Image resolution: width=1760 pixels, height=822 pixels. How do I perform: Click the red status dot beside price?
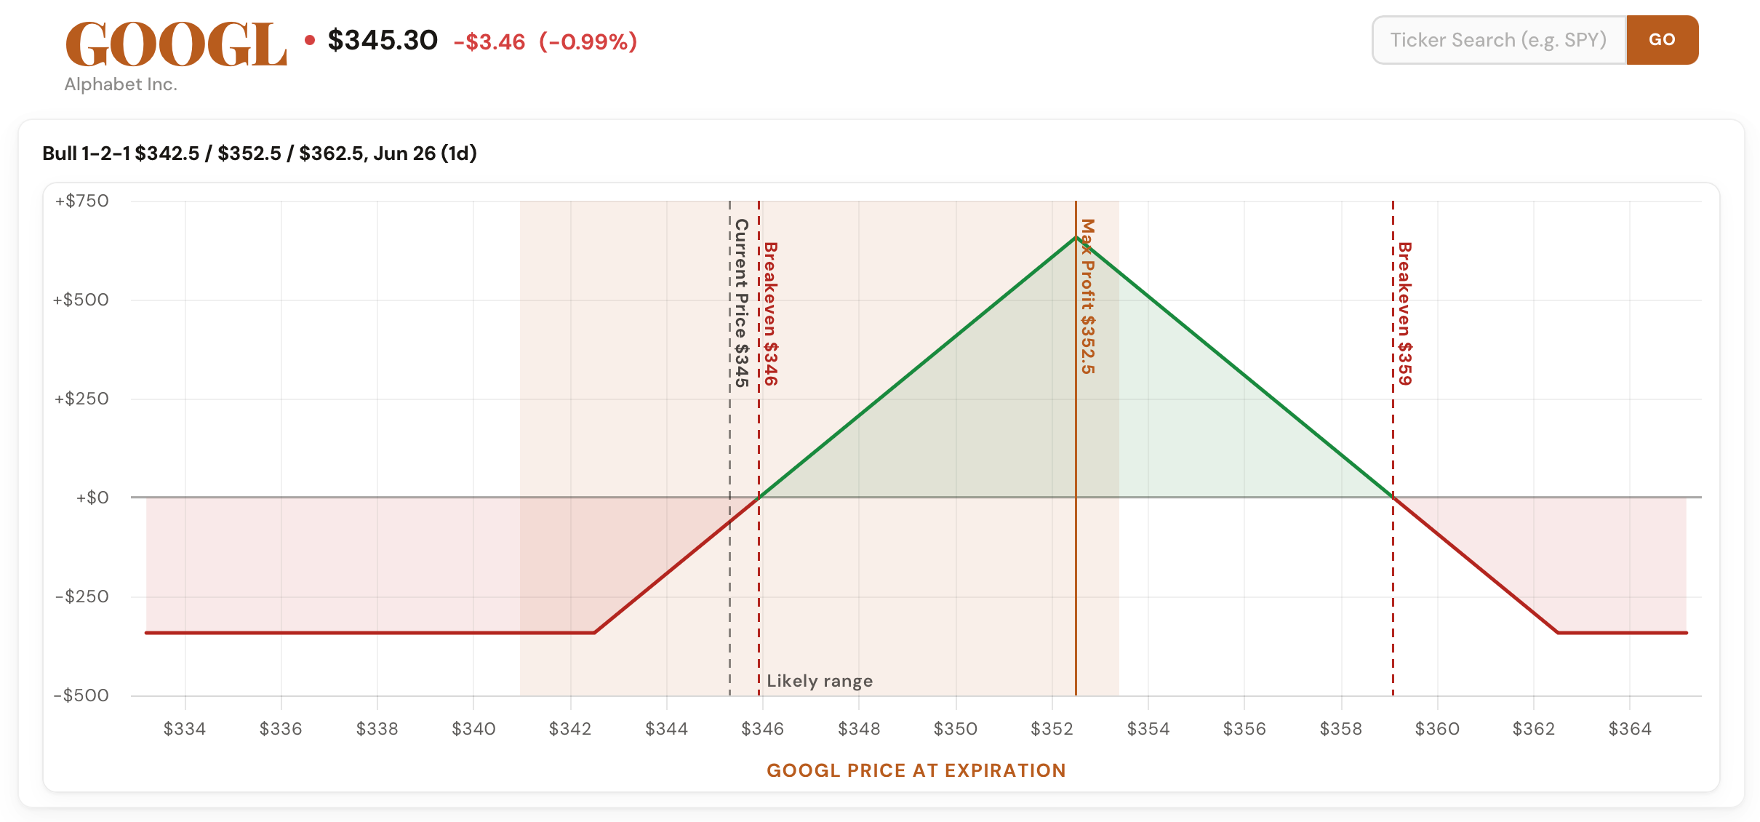(x=310, y=41)
